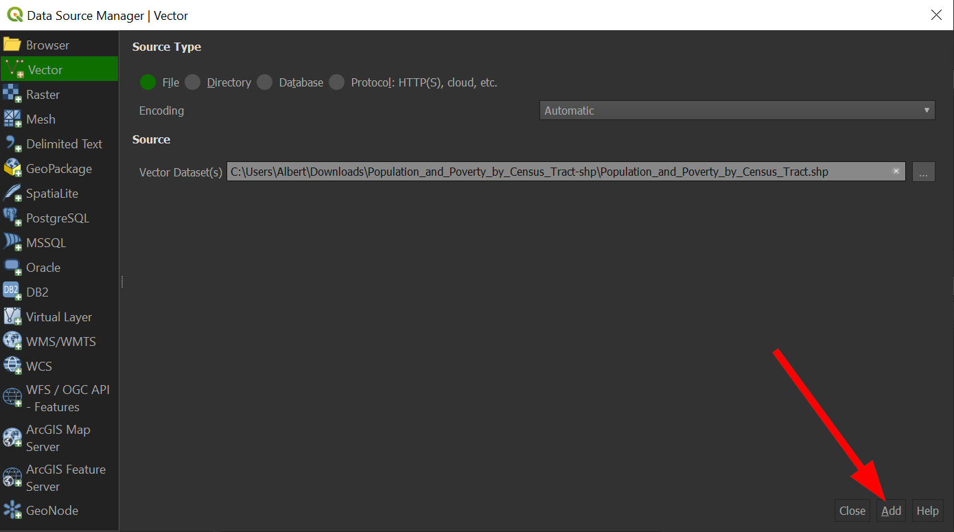Switch to the GeoPackage tab label
The height and width of the screenshot is (532, 954).
coord(58,169)
